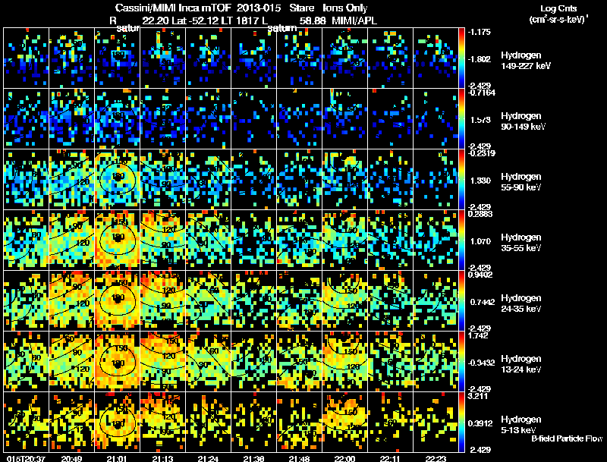Open the 149-227 keV panel at 20:37

pyautogui.click(x=27, y=58)
